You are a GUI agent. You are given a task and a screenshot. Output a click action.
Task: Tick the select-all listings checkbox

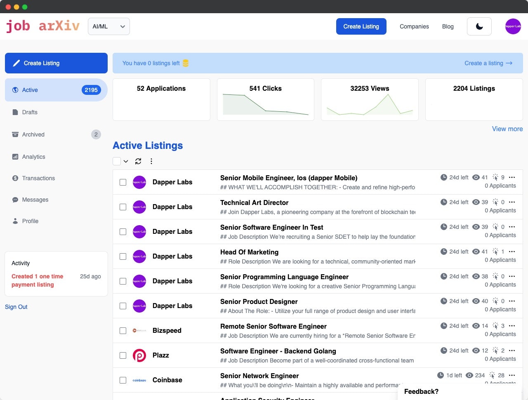(x=117, y=161)
